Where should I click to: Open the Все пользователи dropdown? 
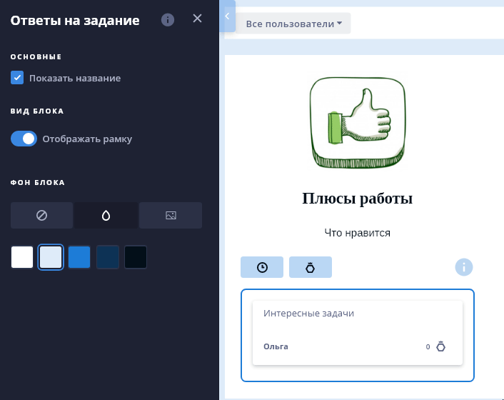pyautogui.click(x=293, y=24)
